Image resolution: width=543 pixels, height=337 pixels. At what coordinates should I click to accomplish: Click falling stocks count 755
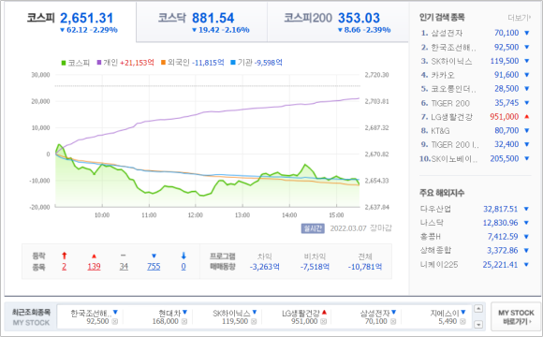[154, 267]
